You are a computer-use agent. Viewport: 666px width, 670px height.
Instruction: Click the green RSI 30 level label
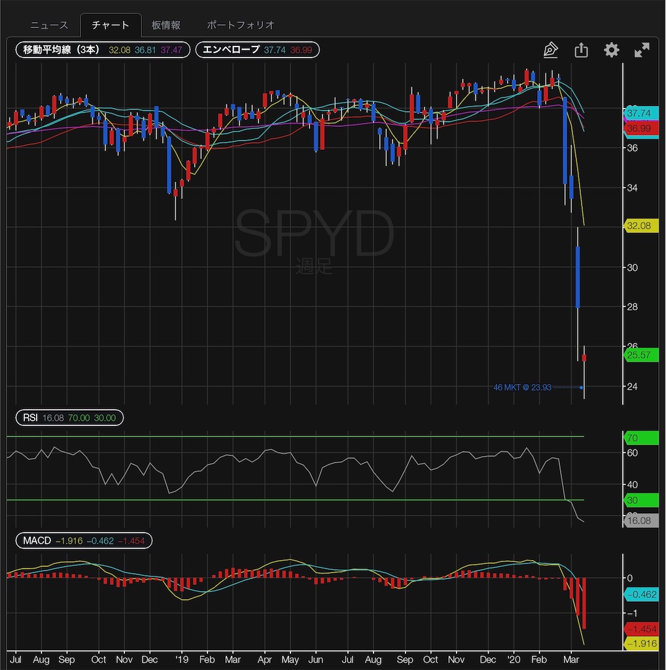[641, 500]
